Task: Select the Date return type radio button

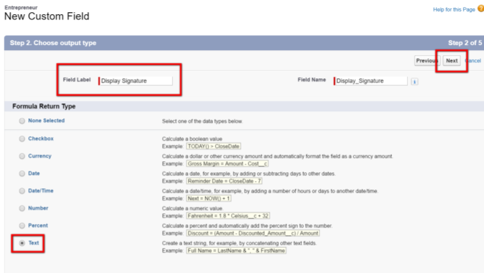Action: click(22, 173)
